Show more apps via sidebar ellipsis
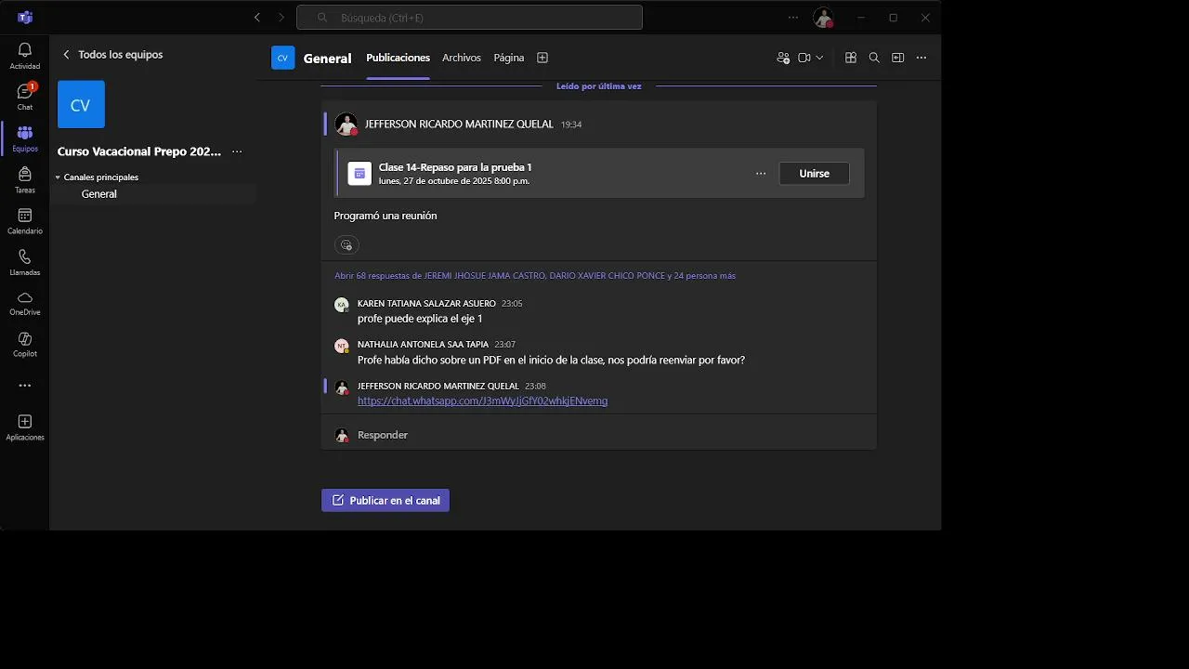 click(25, 386)
